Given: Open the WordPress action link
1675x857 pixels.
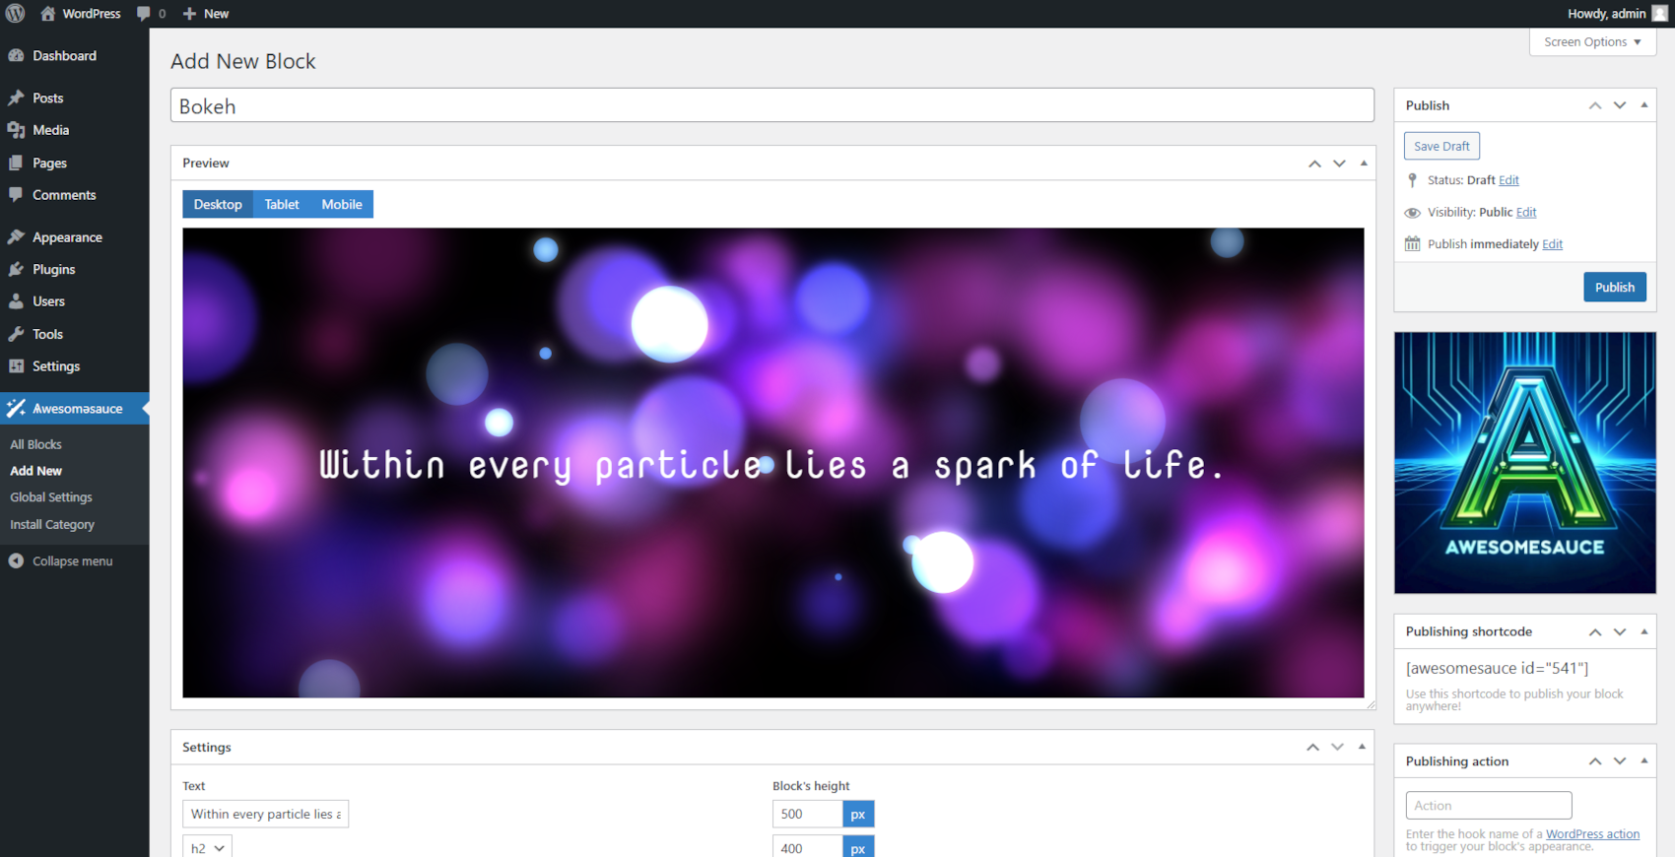Looking at the screenshot, I should [1592, 834].
